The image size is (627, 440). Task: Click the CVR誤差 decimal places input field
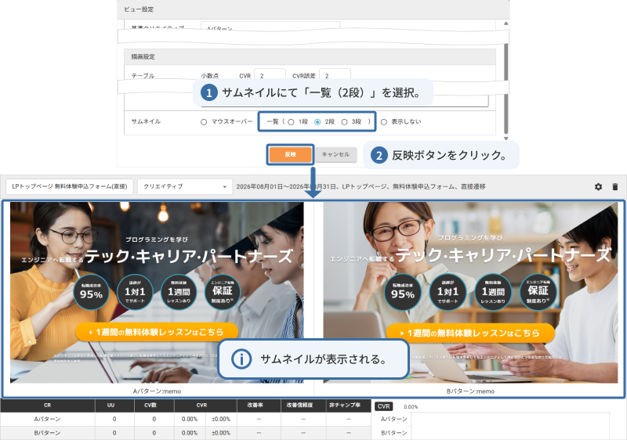click(x=335, y=74)
